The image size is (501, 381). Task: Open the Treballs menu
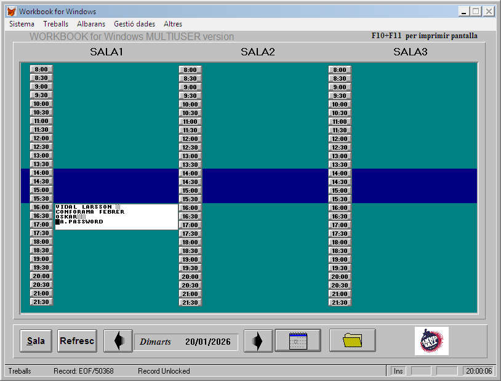coord(55,24)
